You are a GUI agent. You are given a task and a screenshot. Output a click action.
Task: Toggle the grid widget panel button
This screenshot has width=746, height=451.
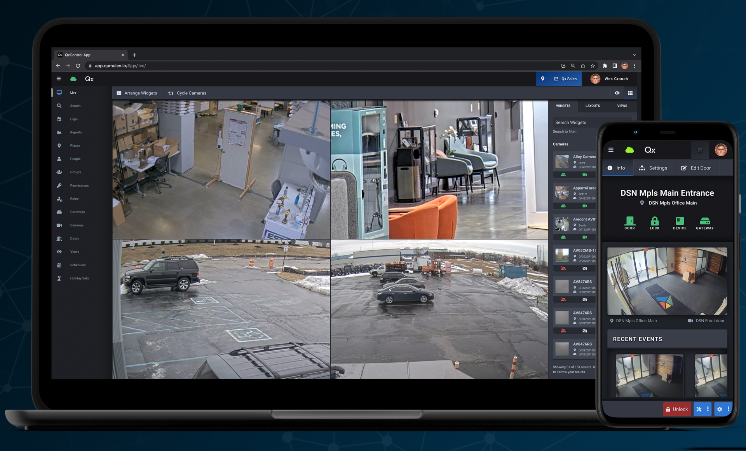pos(630,93)
